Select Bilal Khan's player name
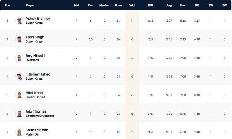The height and width of the screenshot is (139, 232). pyautogui.click(x=34, y=93)
